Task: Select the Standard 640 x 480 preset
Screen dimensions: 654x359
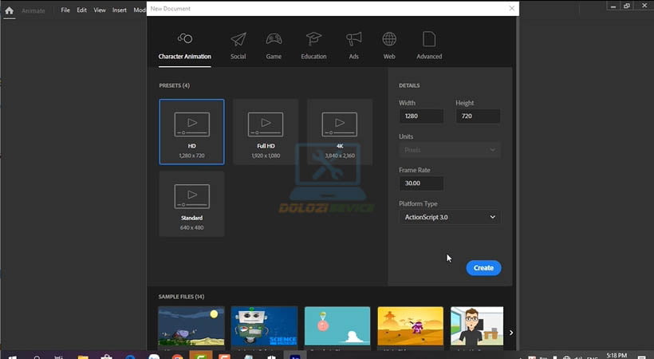Action: [191, 203]
